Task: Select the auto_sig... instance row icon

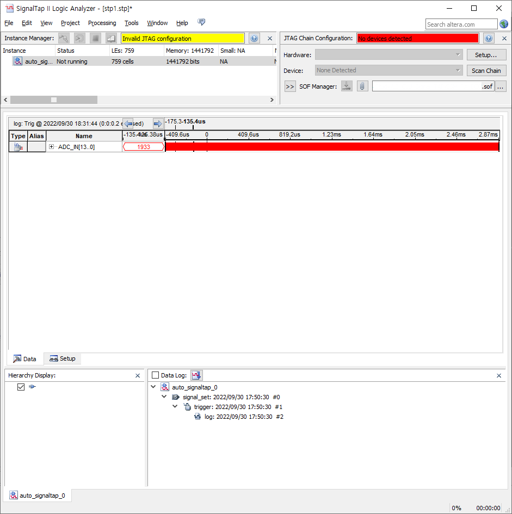Action: 18,61
